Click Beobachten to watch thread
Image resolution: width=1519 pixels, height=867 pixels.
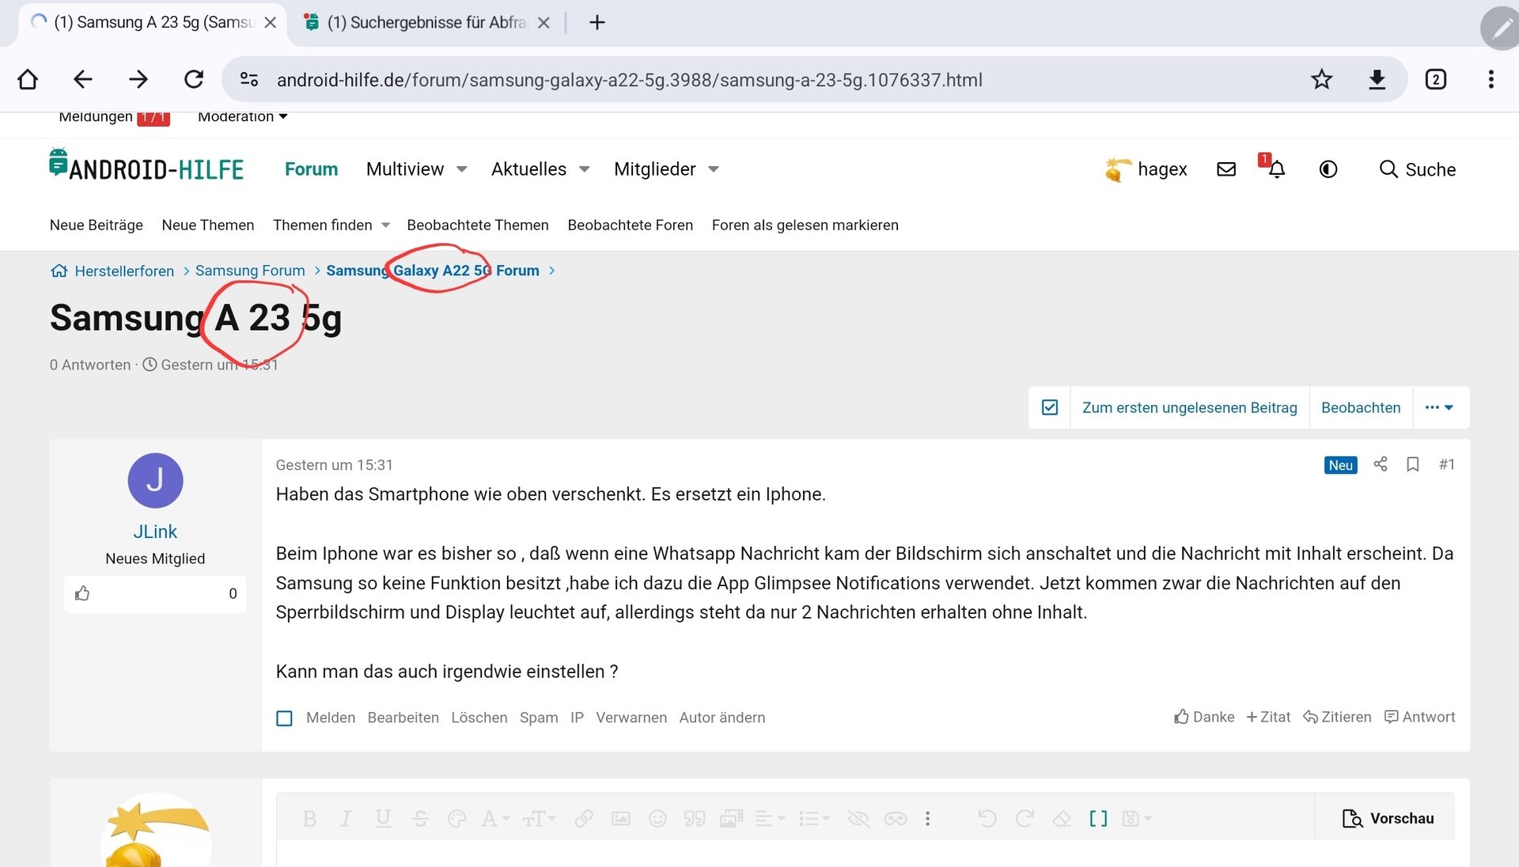1361,407
